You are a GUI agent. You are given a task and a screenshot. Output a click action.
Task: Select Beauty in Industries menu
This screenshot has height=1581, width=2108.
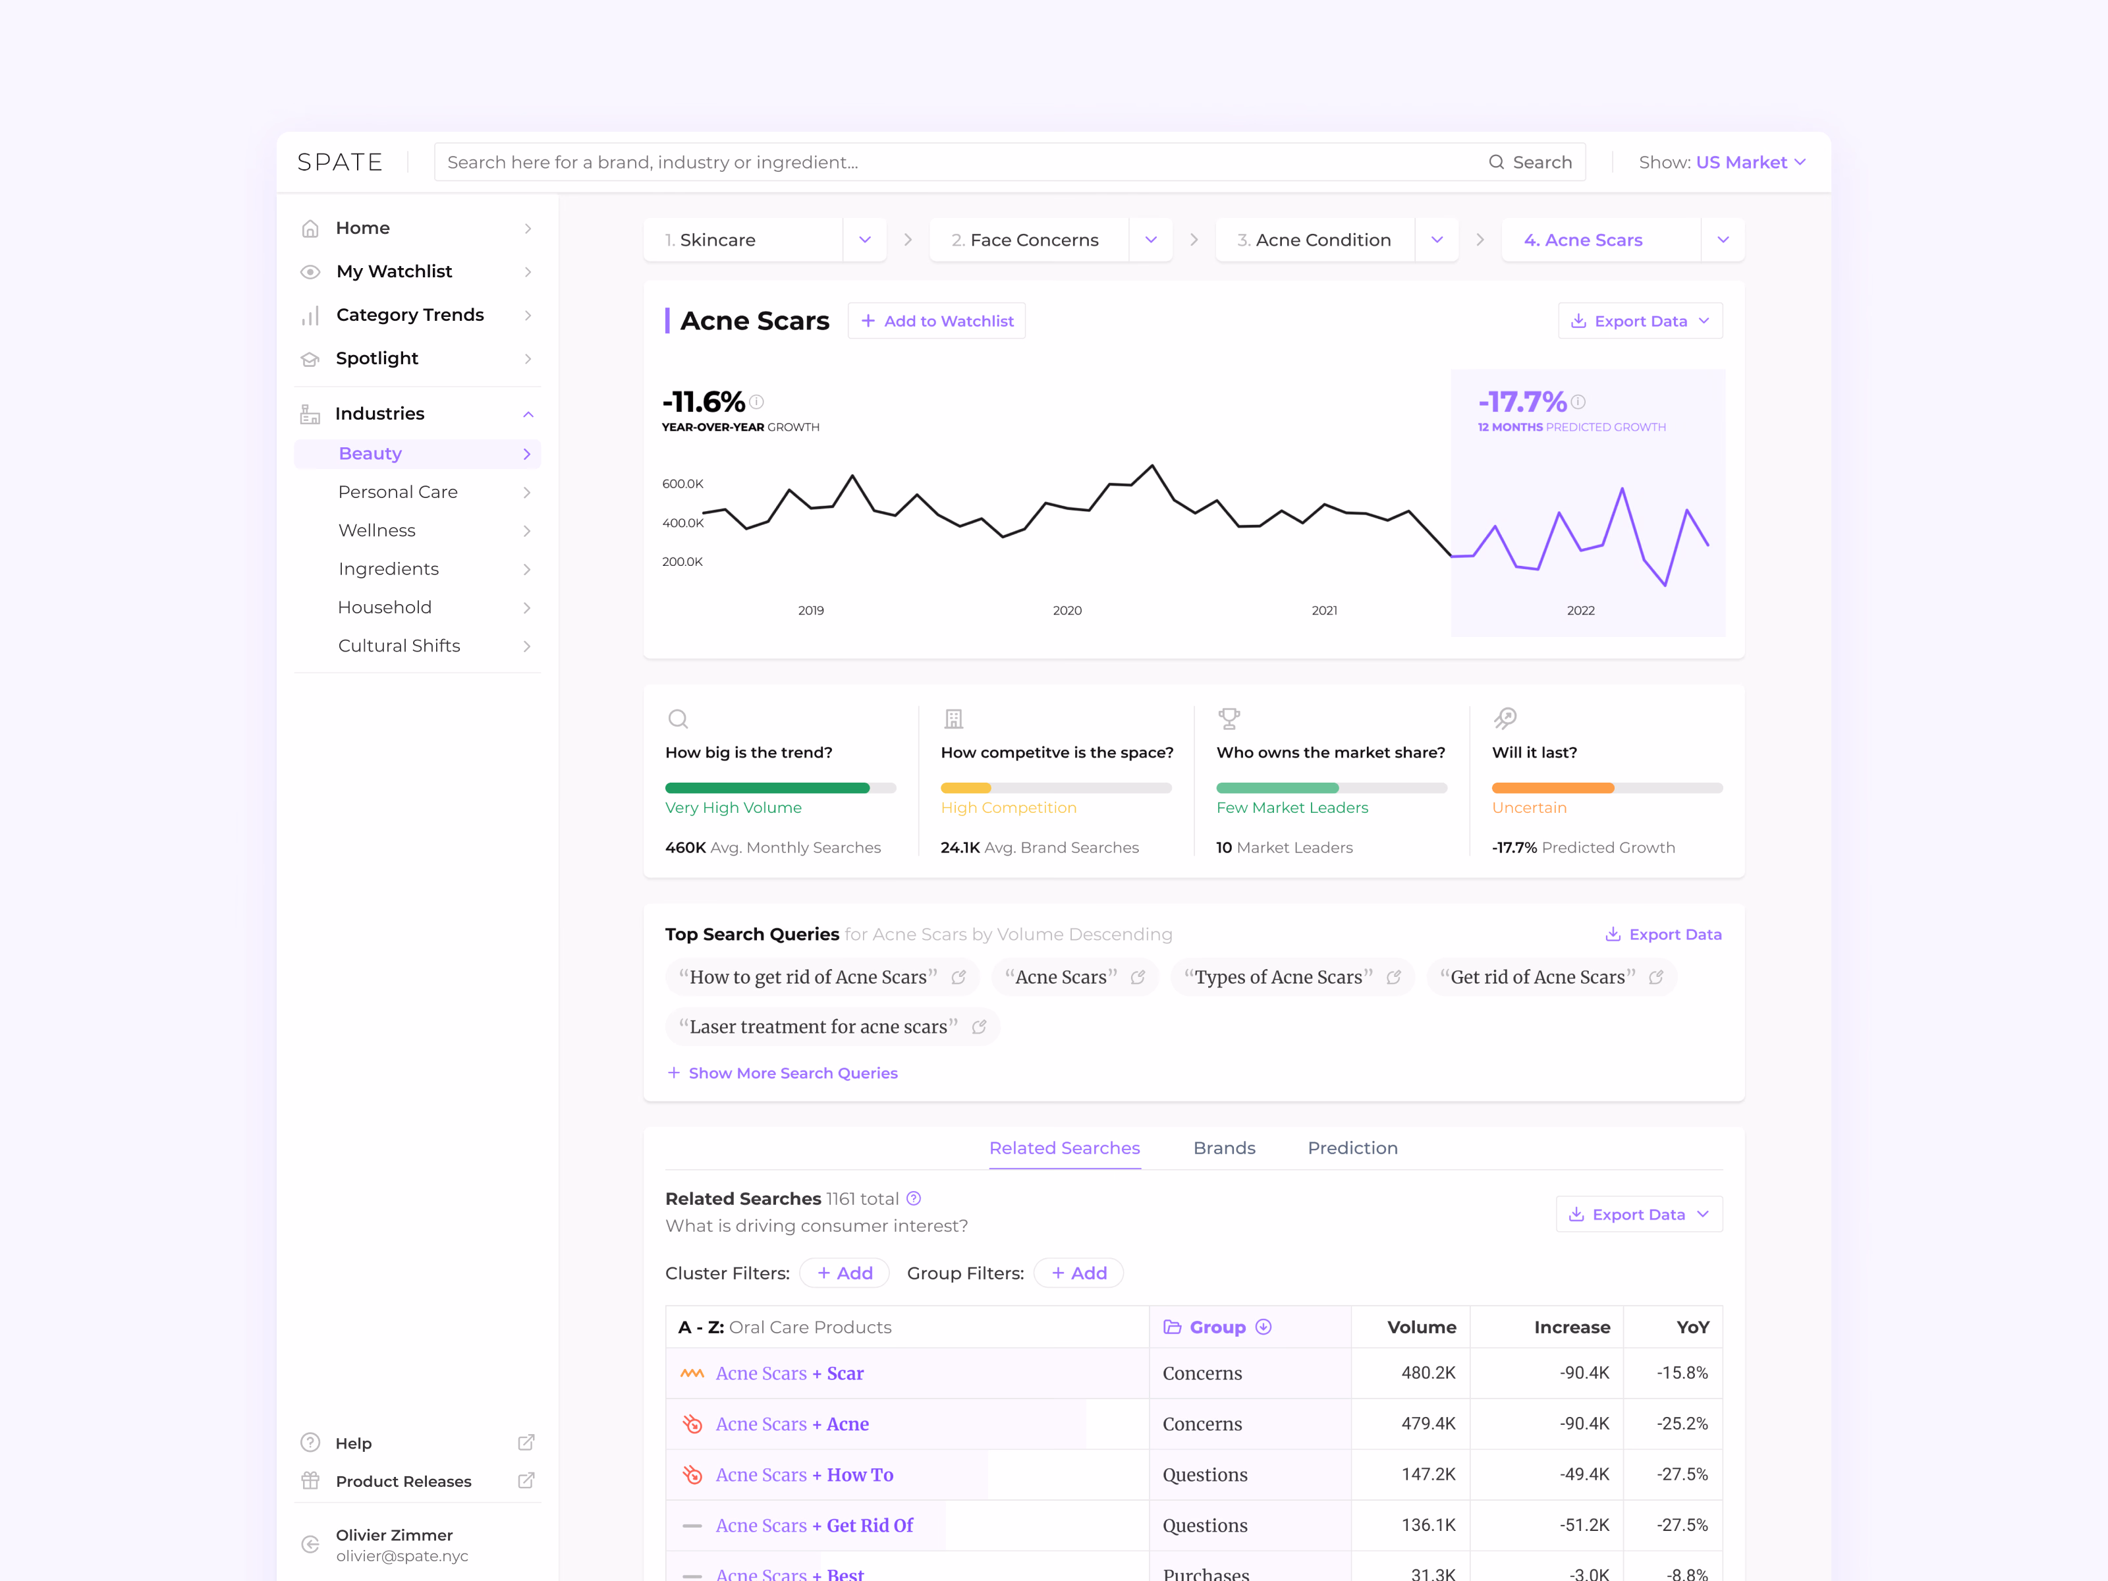(x=418, y=454)
